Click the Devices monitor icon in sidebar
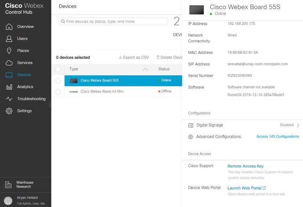This screenshot has width=303, height=207. tap(9, 75)
